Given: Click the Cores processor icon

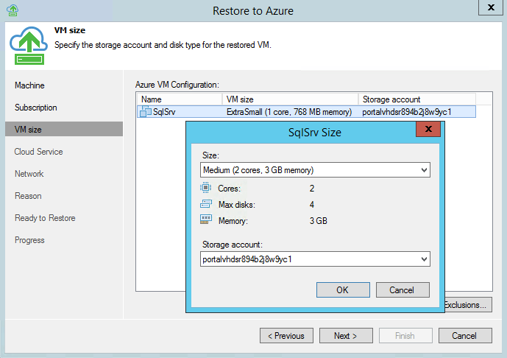Looking at the screenshot, I should click(x=205, y=187).
